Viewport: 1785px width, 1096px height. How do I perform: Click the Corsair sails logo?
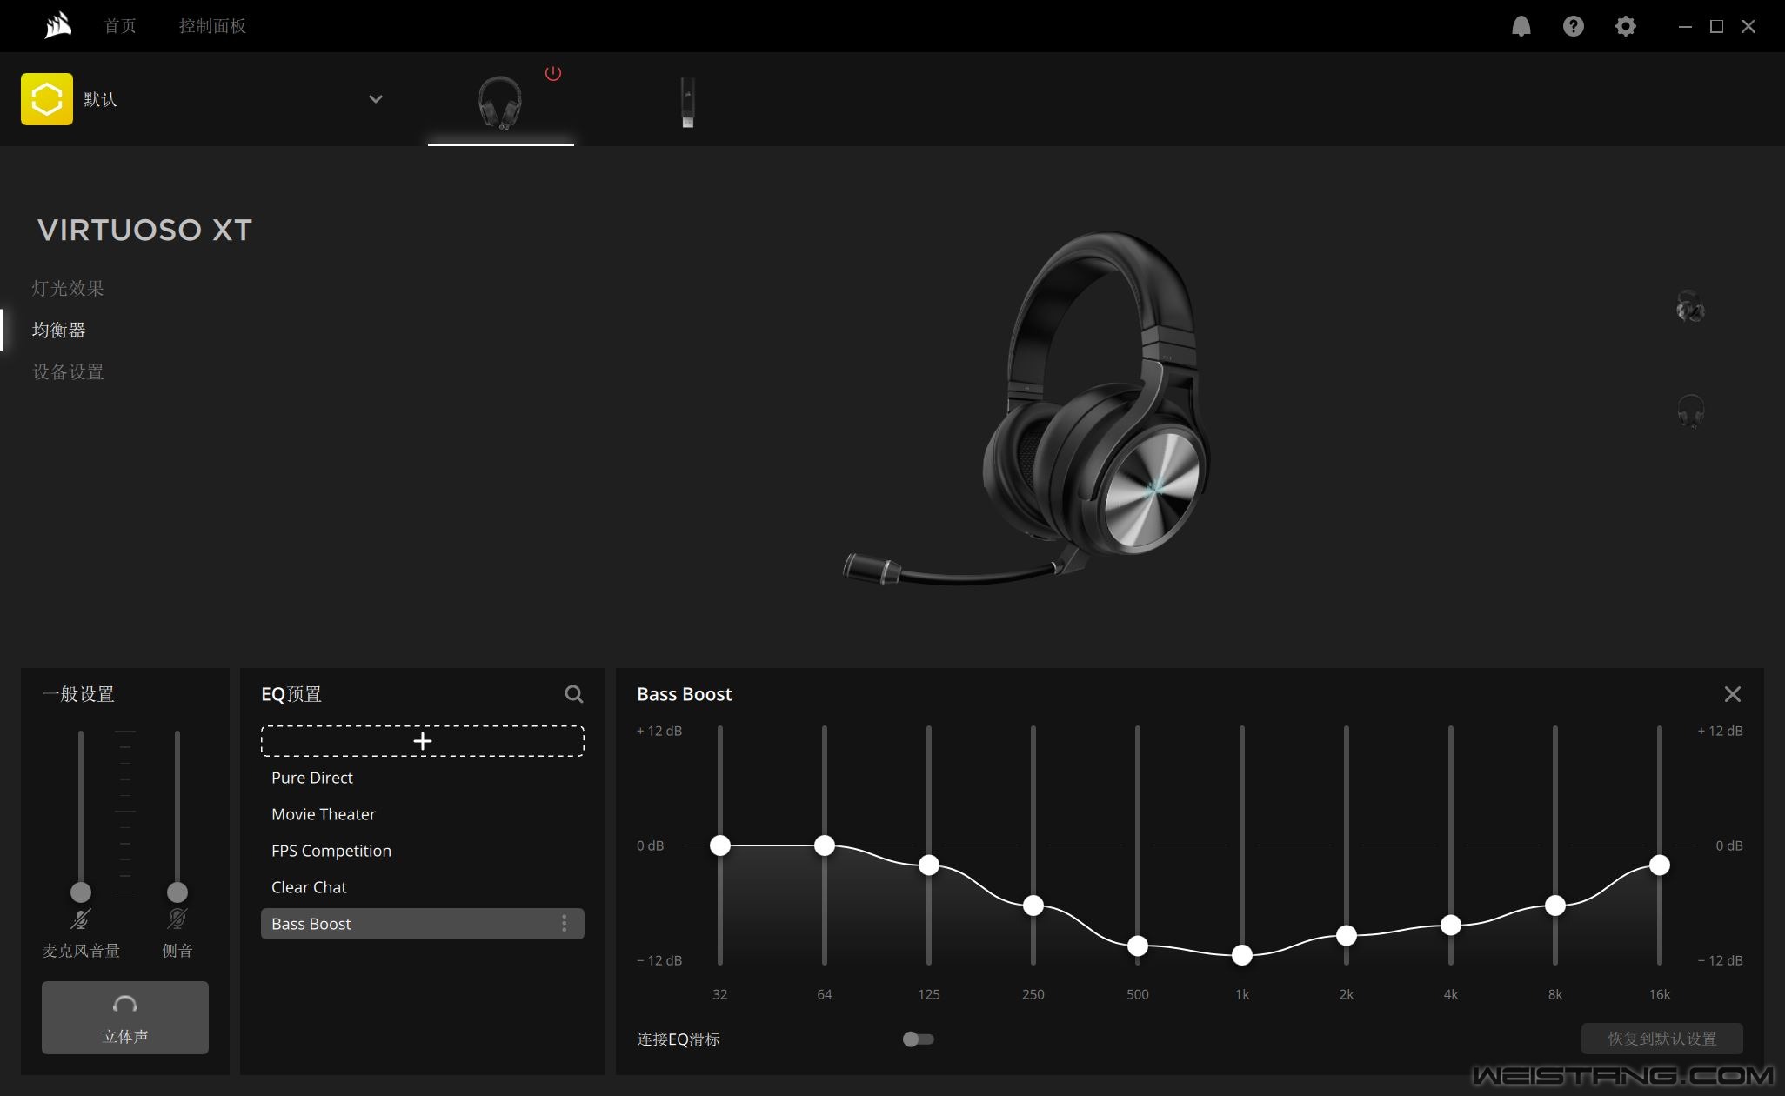pyautogui.click(x=58, y=26)
